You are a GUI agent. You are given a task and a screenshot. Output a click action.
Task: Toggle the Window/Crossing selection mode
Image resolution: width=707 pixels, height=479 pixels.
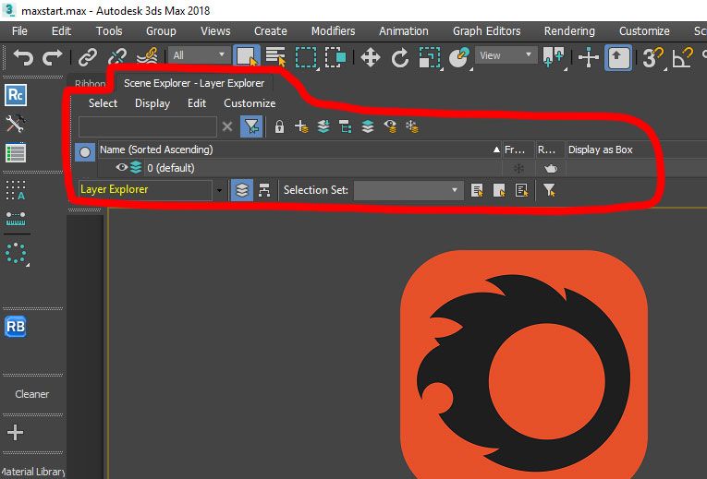(x=335, y=57)
